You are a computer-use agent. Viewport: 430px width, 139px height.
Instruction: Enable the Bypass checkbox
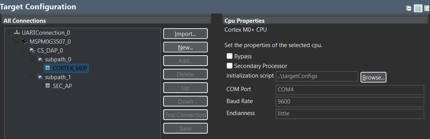[x=230, y=56]
